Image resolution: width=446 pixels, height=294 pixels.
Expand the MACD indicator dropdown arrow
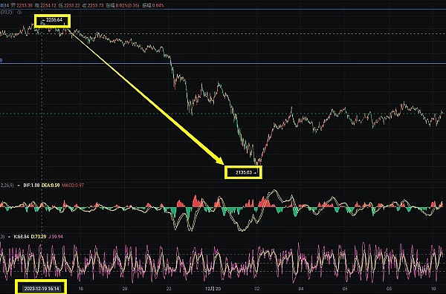[x=19, y=186]
